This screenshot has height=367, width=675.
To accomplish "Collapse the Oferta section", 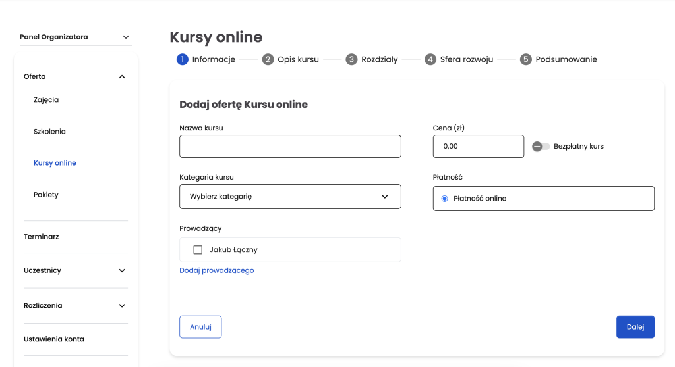I will pyautogui.click(x=121, y=77).
